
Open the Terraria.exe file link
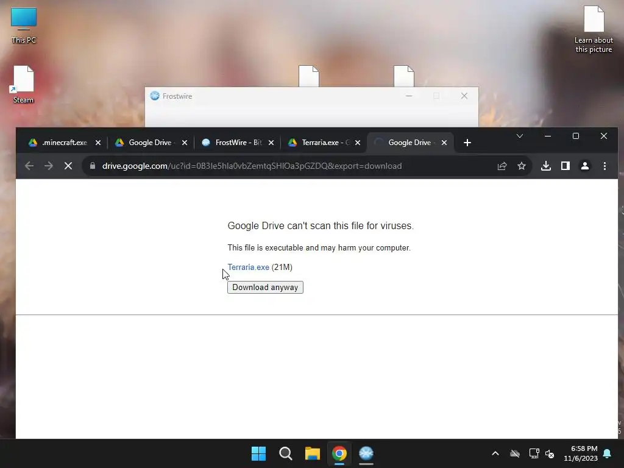249,267
